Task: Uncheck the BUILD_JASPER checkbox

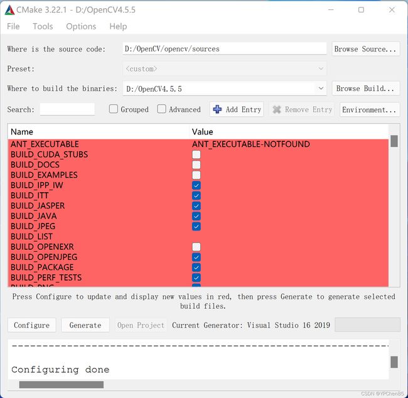Action: coord(196,206)
